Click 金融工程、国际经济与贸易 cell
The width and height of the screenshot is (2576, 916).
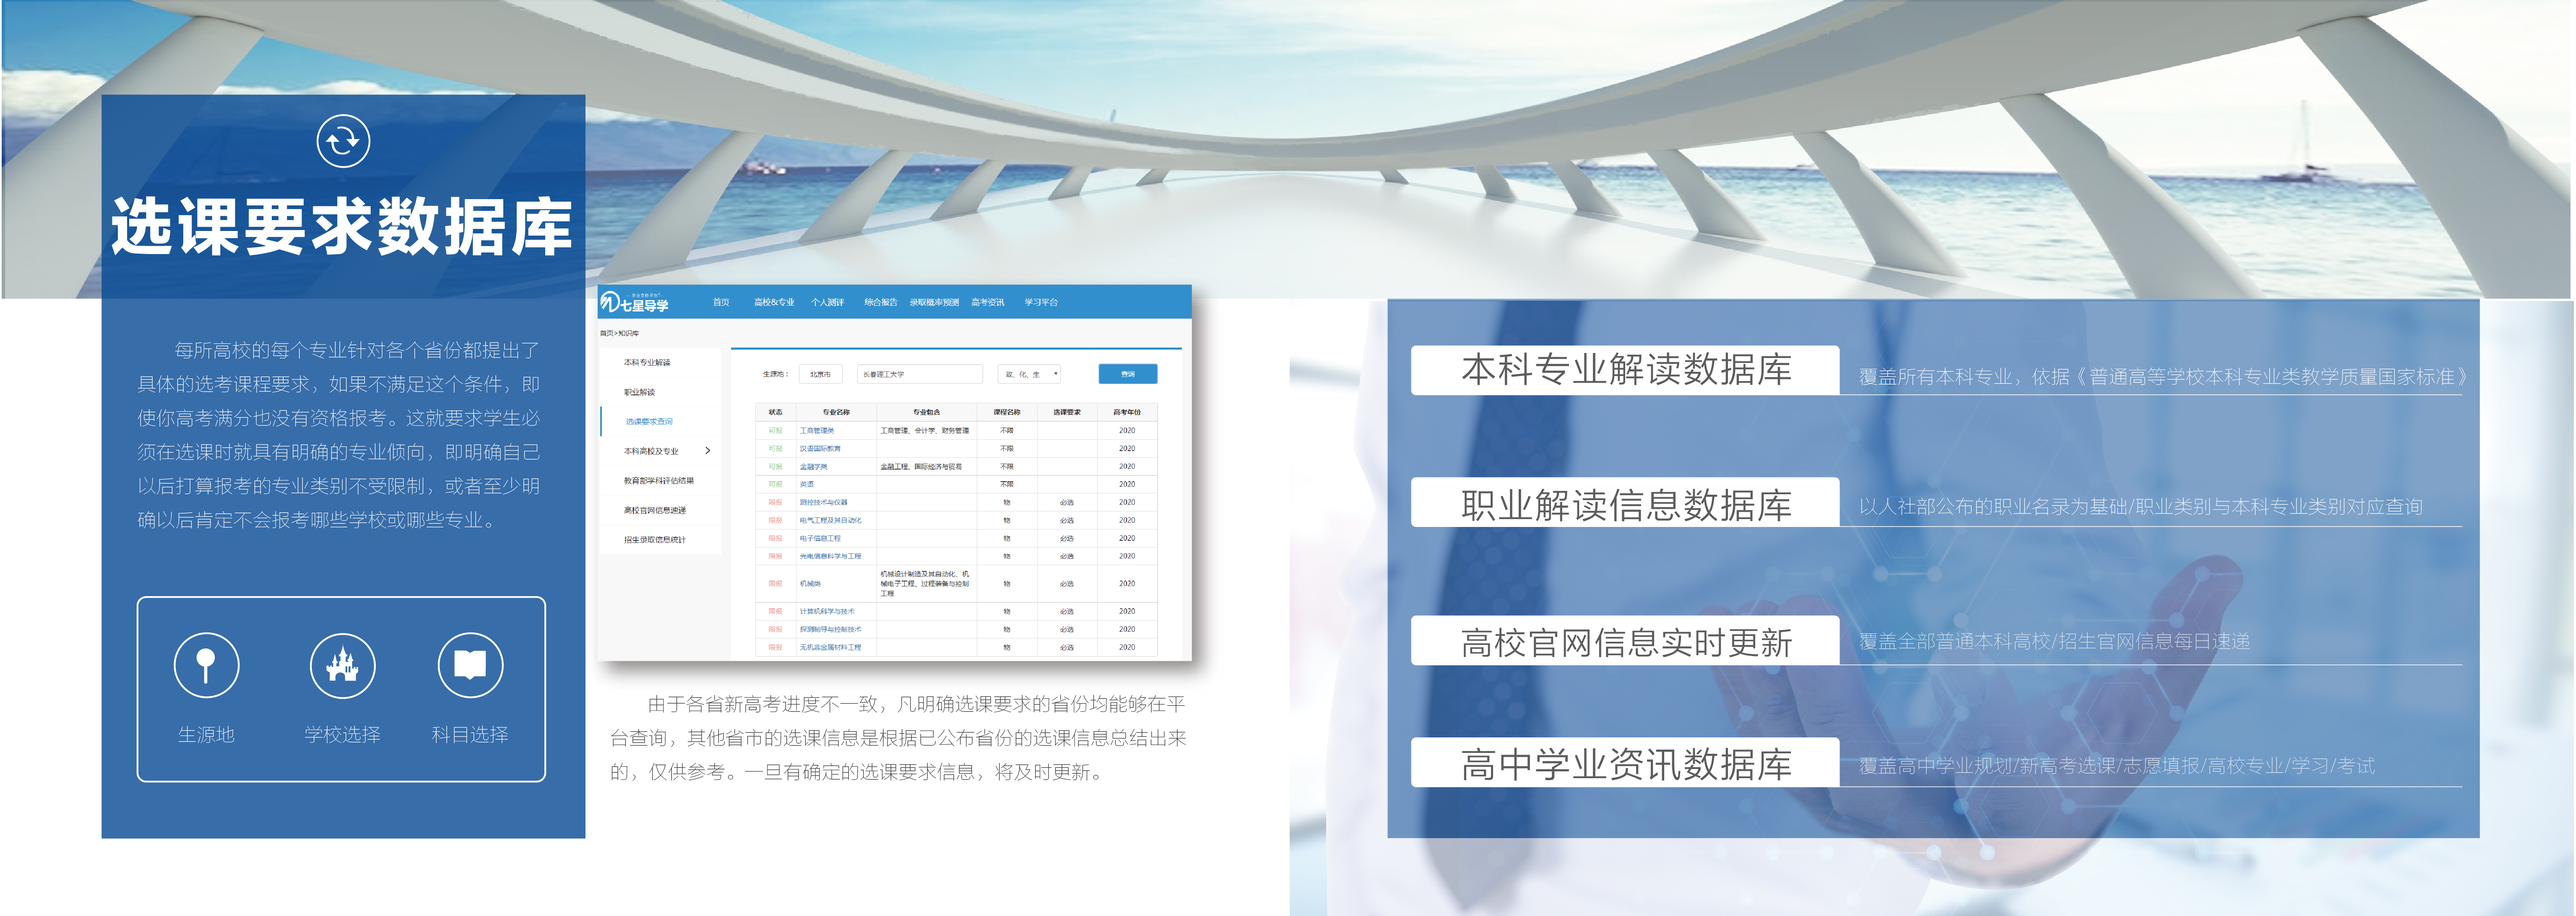click(x=921, y=467)
